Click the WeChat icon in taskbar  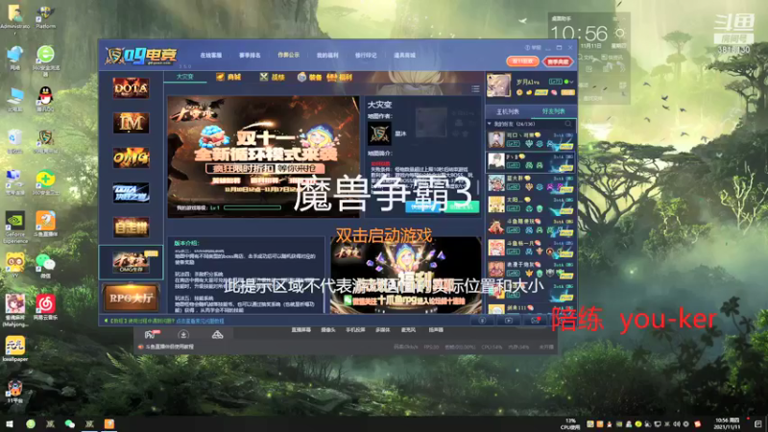(69, 423)
